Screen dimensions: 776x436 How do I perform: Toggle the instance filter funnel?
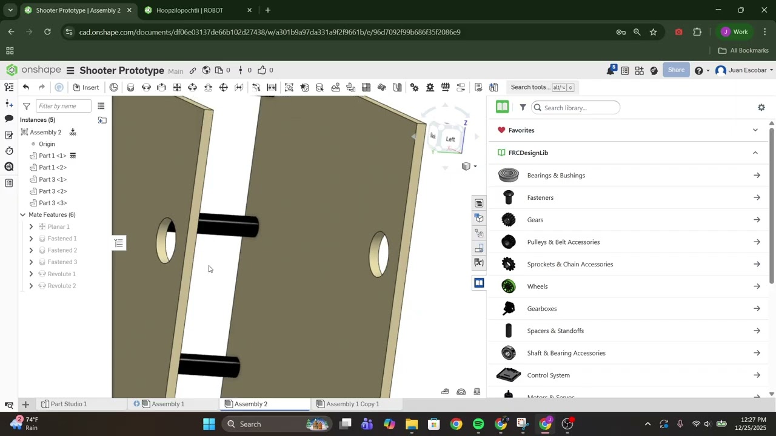[x=26, y=106]
